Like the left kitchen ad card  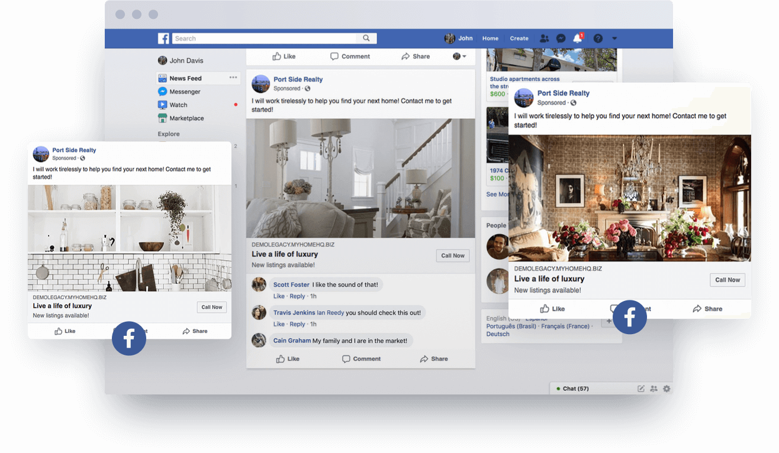pyautogui.click(x=65, y=331)
